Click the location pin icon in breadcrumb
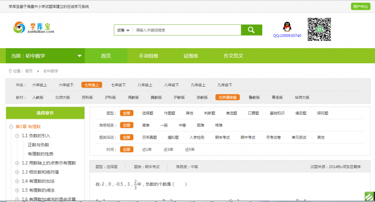Screen dimensions: 375x202 (x=10, y=71)
